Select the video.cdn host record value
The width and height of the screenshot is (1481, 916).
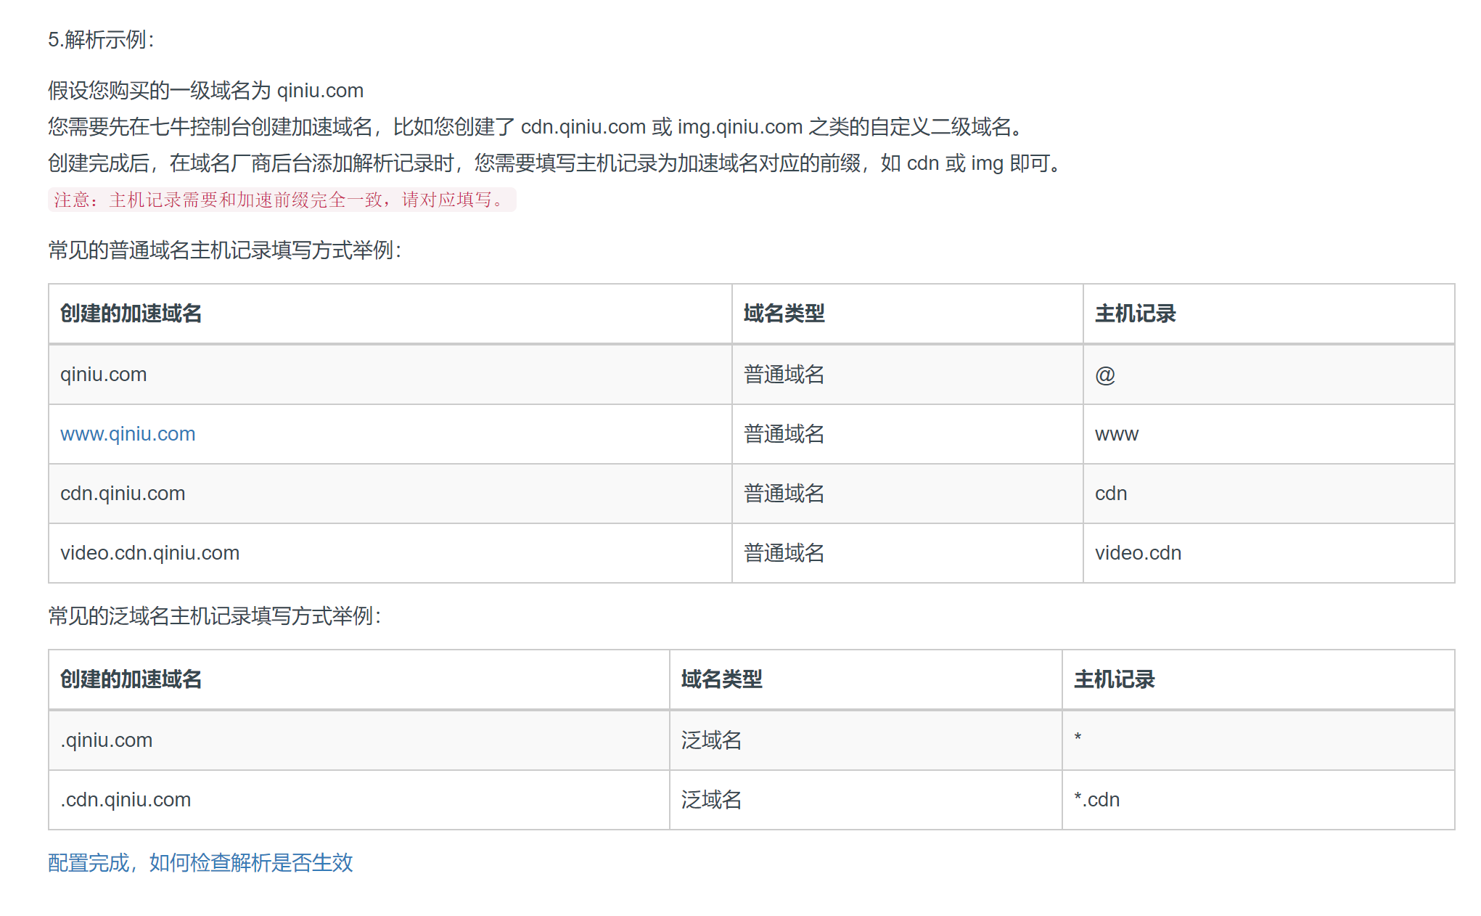point(1137,552)
